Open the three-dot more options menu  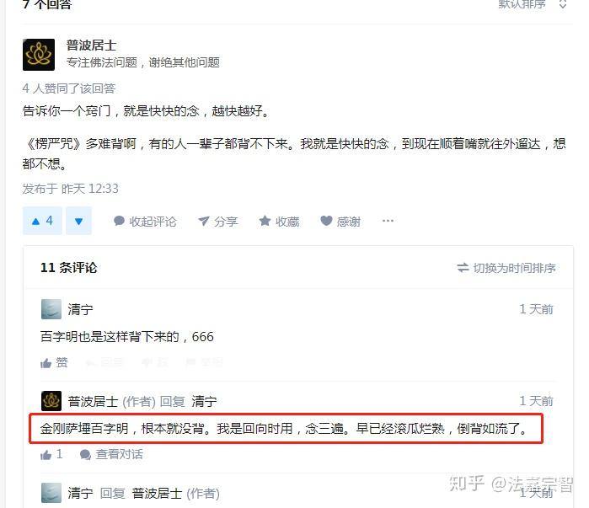click(388, 221)
